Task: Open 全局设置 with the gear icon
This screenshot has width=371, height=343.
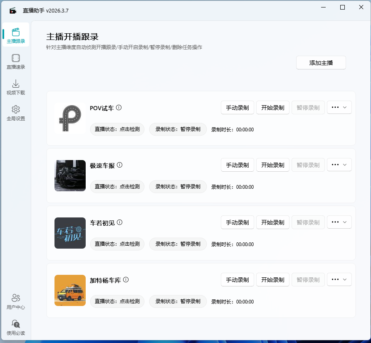Action: 15,109
